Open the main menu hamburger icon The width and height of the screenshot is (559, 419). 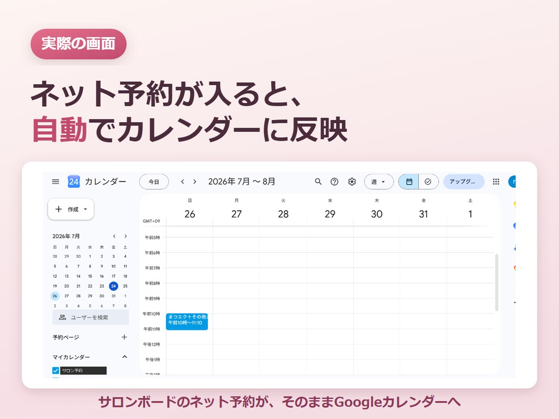[x=55, y=182]
